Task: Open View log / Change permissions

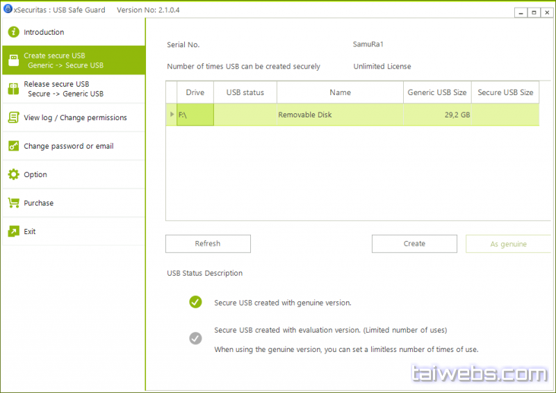Action: pyautogui.click(x=75, y=117)
